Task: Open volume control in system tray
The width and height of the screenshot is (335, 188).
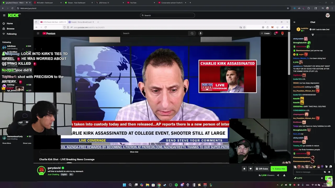Action: click(316, 185)
